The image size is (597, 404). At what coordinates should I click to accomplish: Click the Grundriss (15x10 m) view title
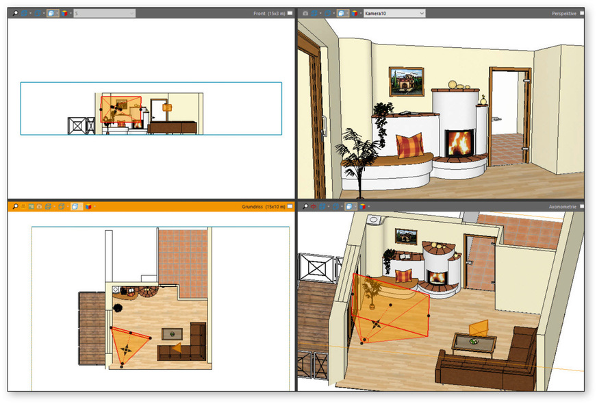click(263, 205)
